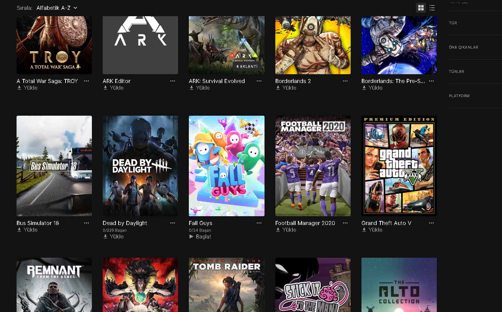Open the ARK Editor cover thumbnail
This screenshot has height=312, width=502.
[140, 45]
